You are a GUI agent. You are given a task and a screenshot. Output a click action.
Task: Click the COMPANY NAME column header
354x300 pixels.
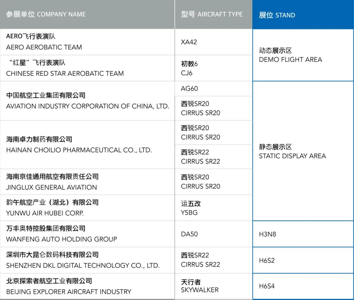[87, 14]
